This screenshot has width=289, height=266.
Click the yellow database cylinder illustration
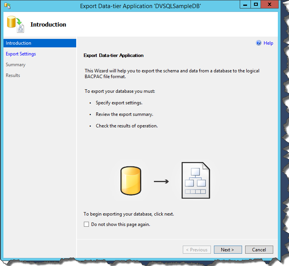click(131, 181)
